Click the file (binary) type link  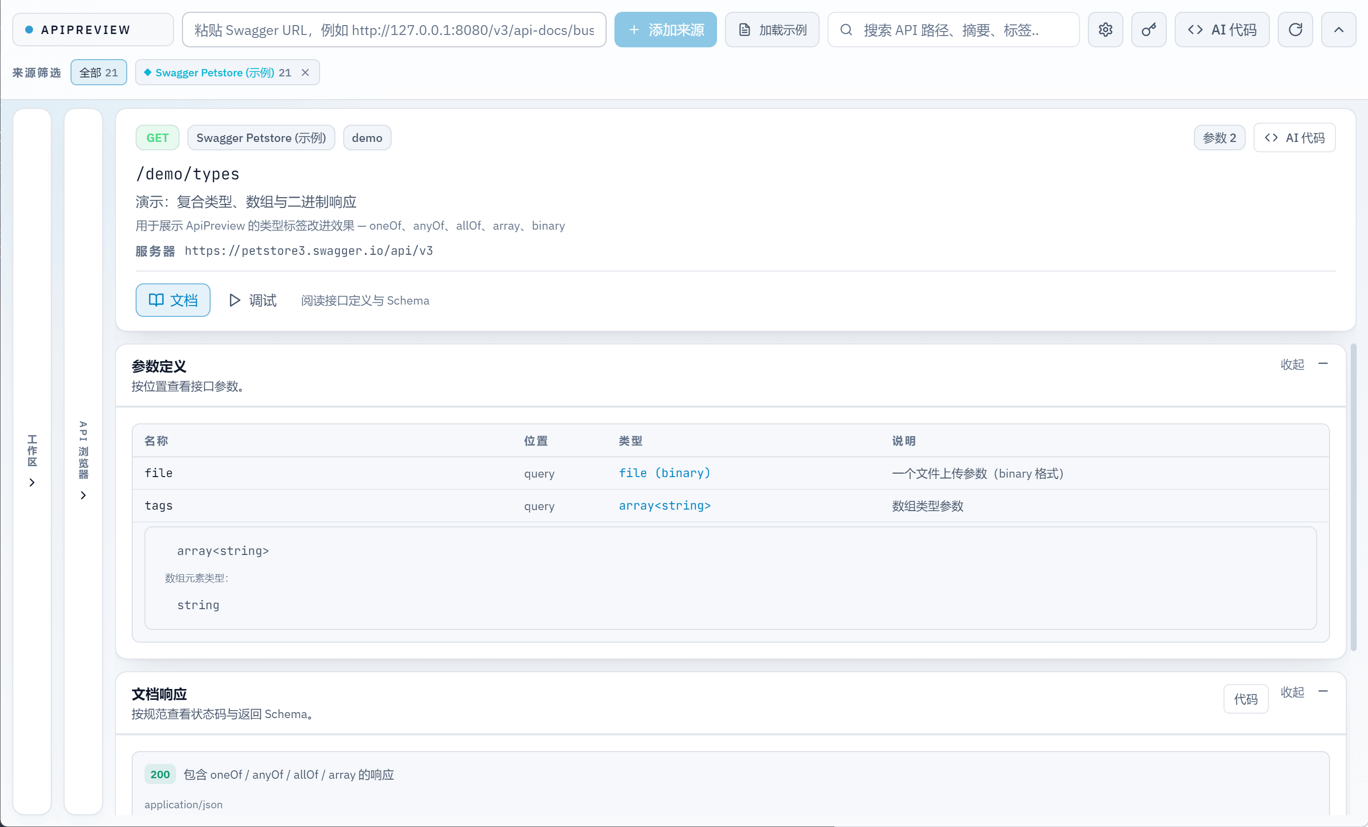coord(665,473)
